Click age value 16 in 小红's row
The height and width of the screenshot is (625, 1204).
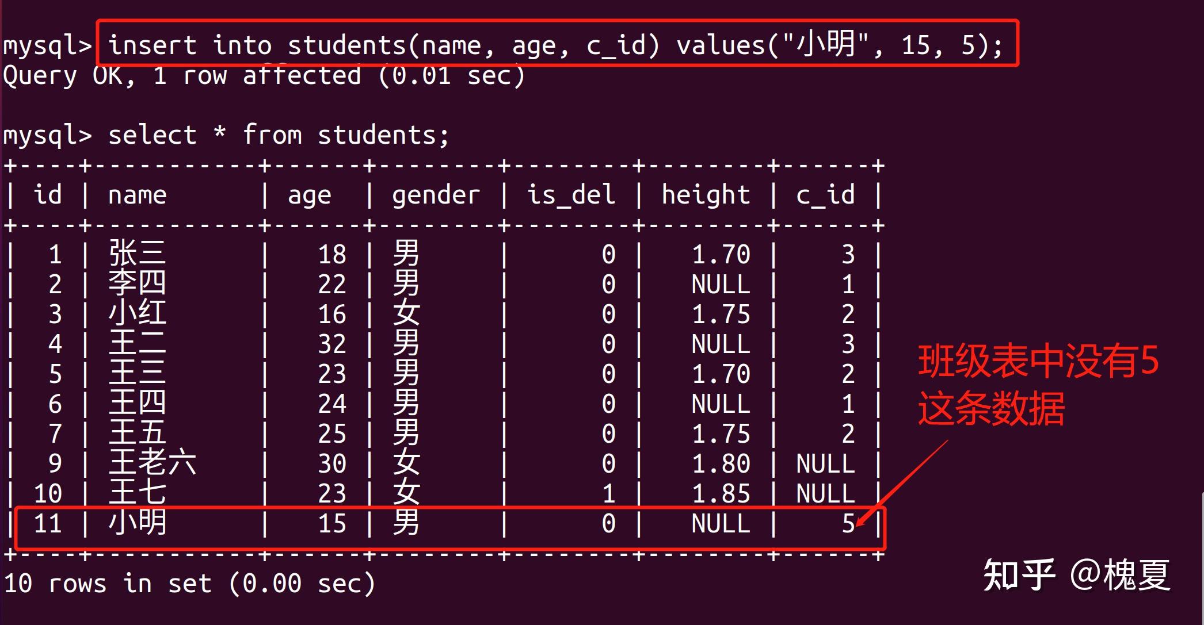[332, 314]
